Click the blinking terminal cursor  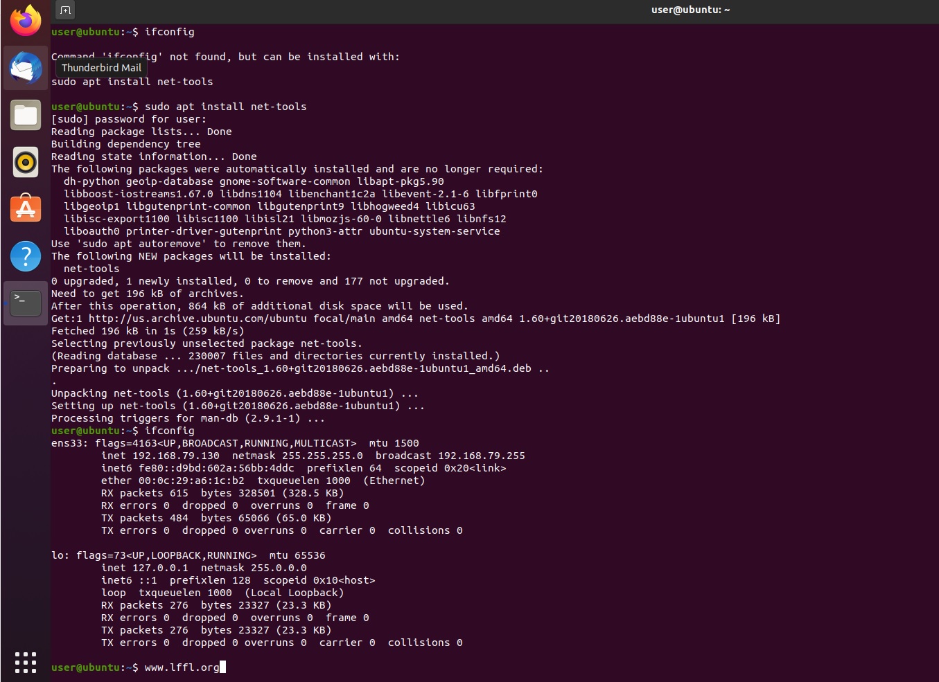pyautogui.click(x=222, y=667)
